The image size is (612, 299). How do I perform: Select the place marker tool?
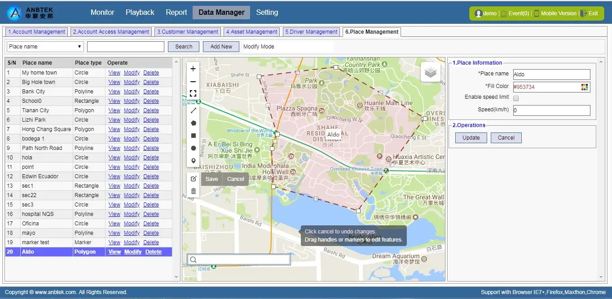pos(194,161)
